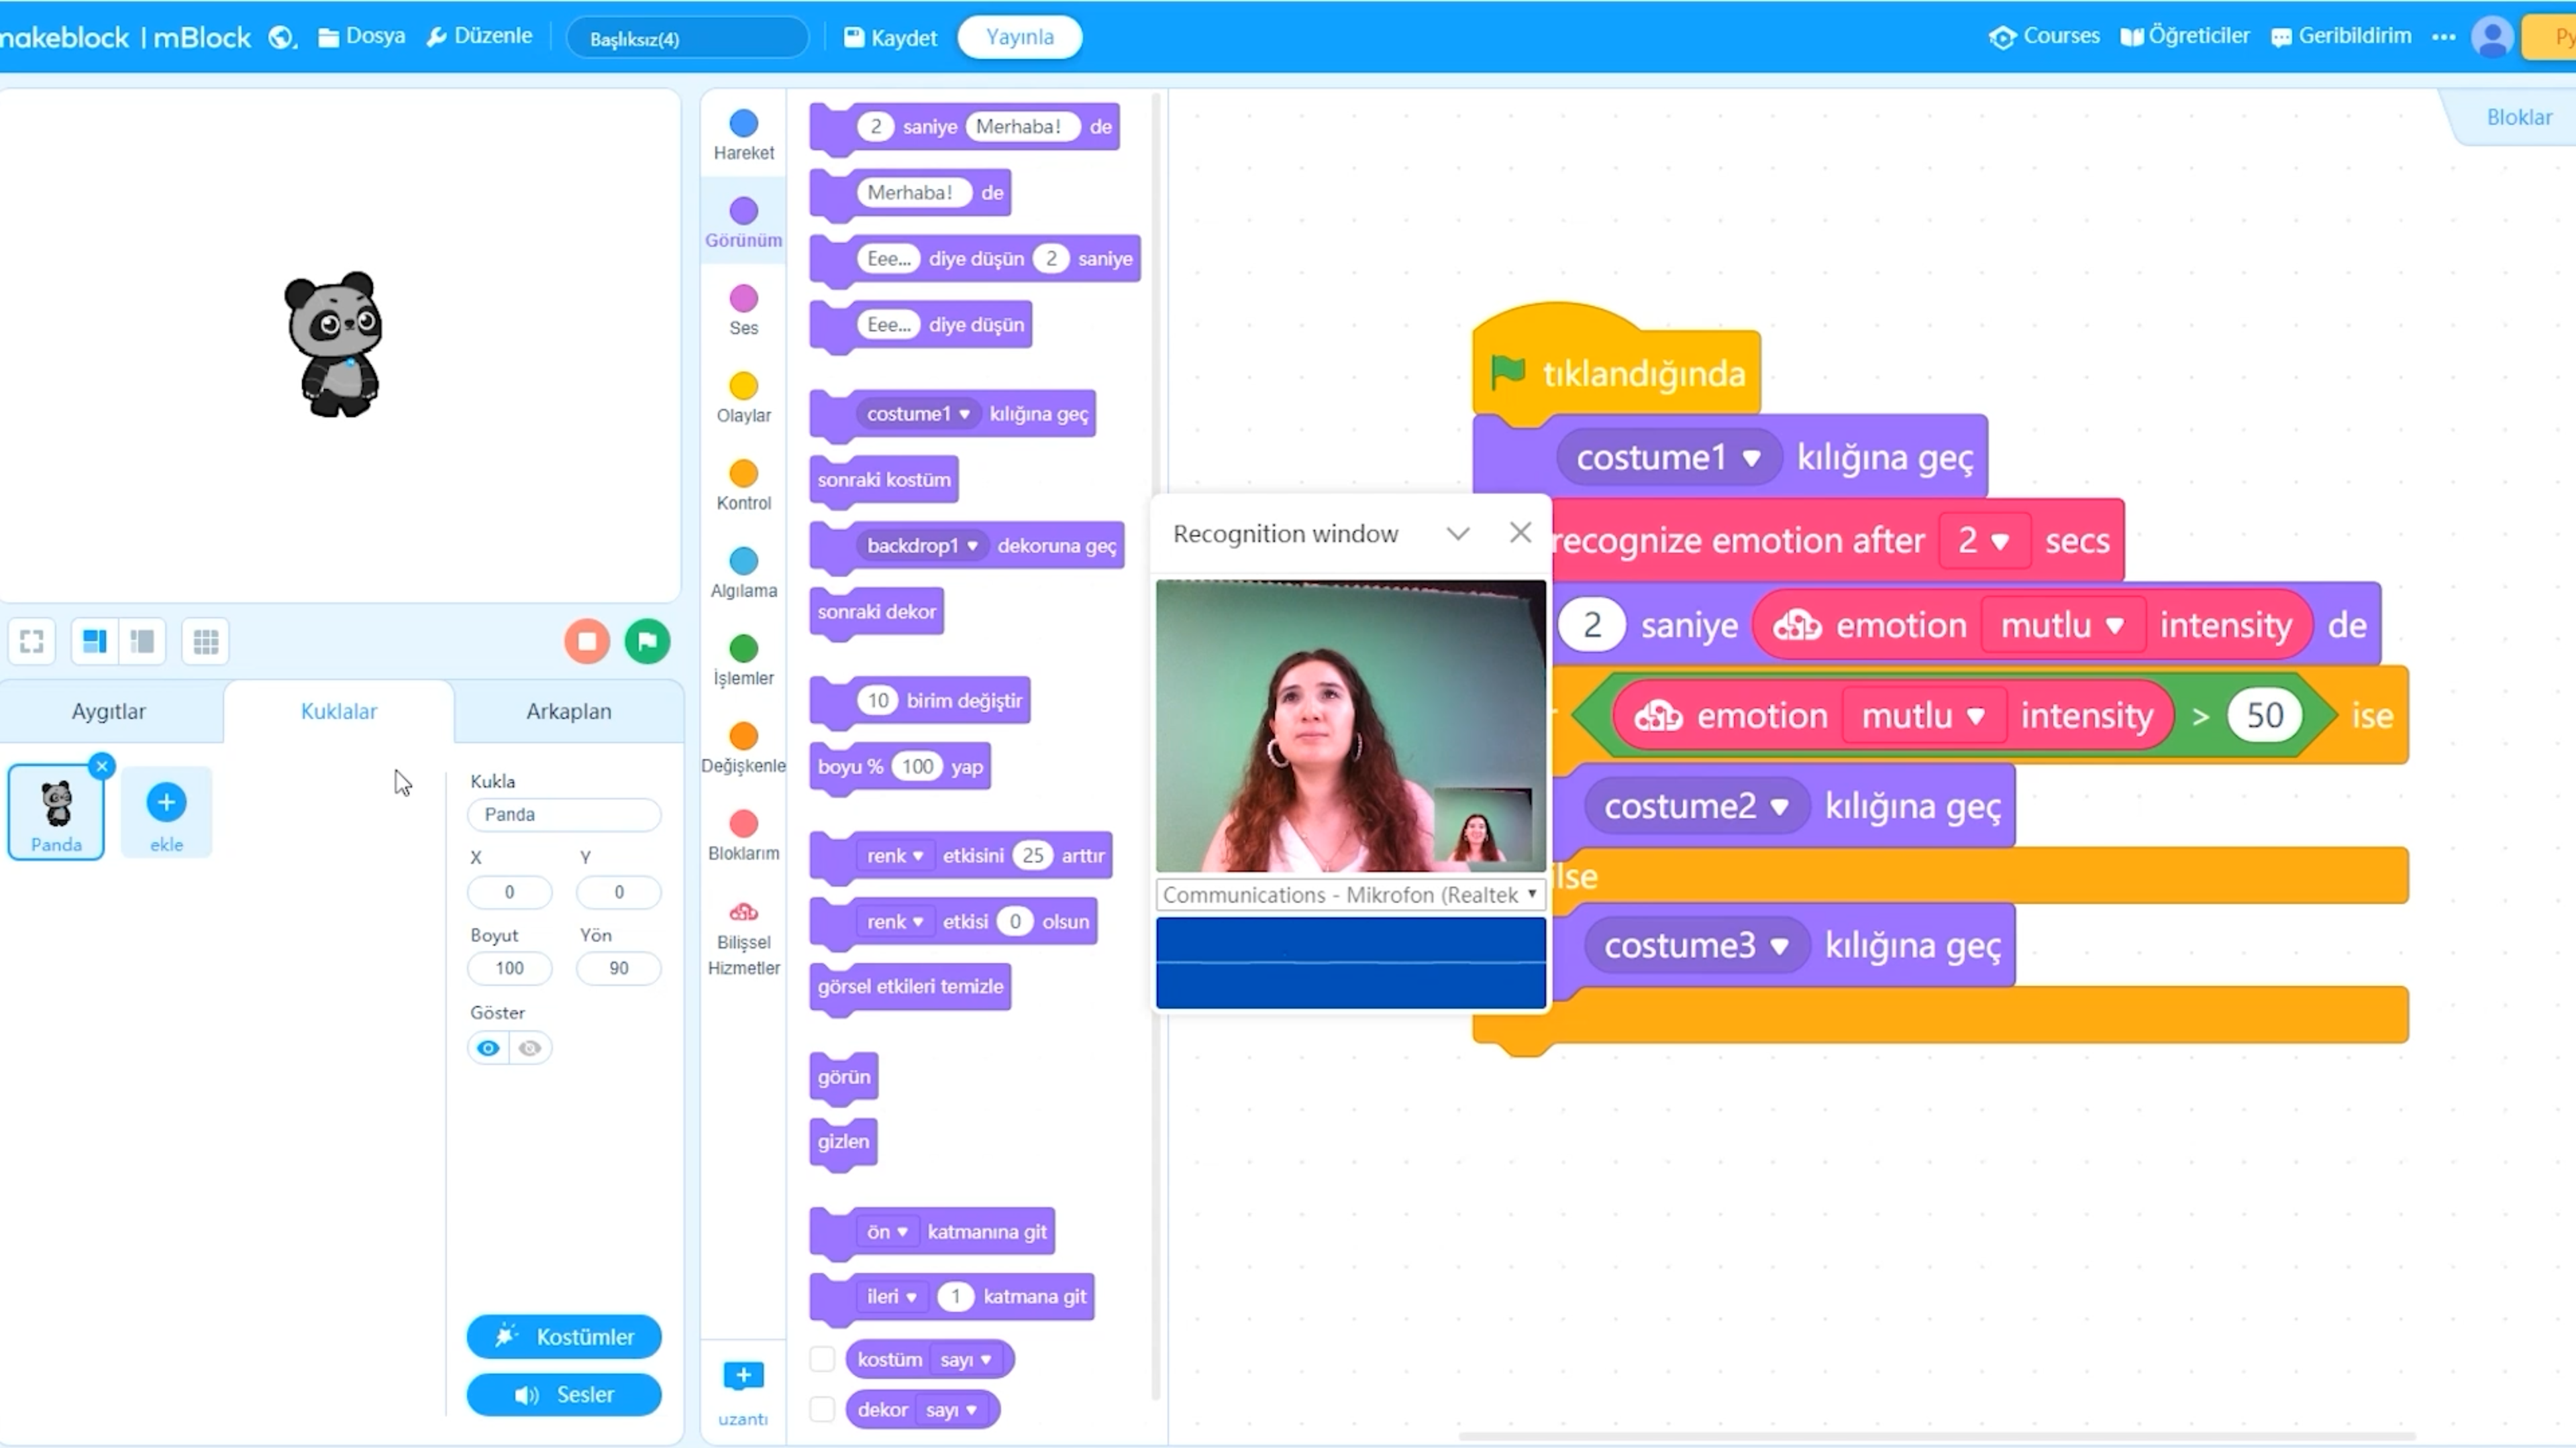
Task: Delete the Panda sprite with X badge
Action: pos(101,767)
